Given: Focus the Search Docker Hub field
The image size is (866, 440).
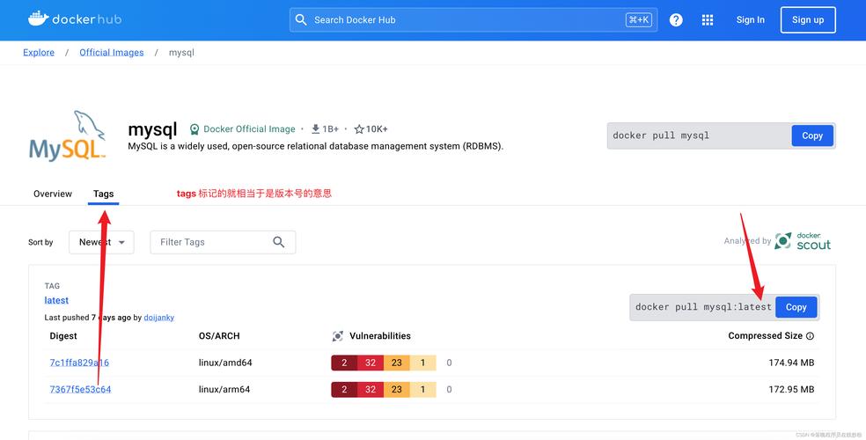Looking at the screenshot, I should click(x=473, y=20).
